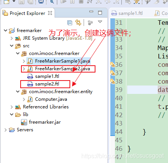Select the Servers project
The width and height of the screenshot is (168, 163).
25,130
